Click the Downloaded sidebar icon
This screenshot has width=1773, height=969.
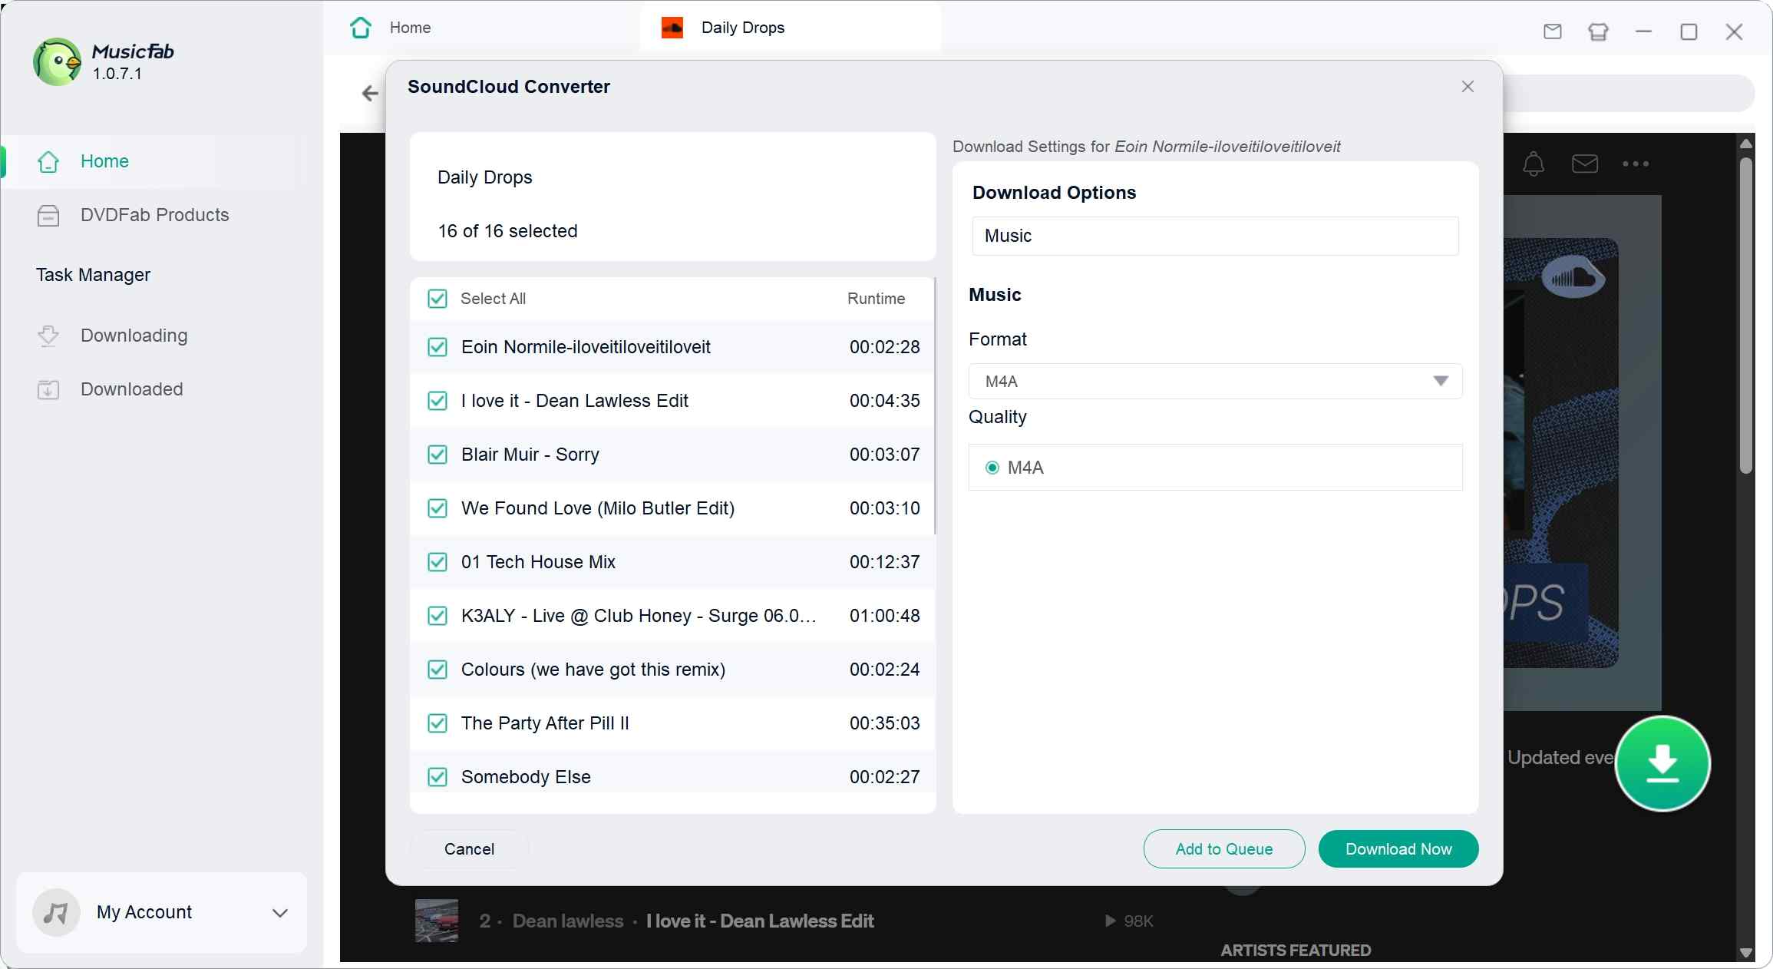tap(48, 389)
